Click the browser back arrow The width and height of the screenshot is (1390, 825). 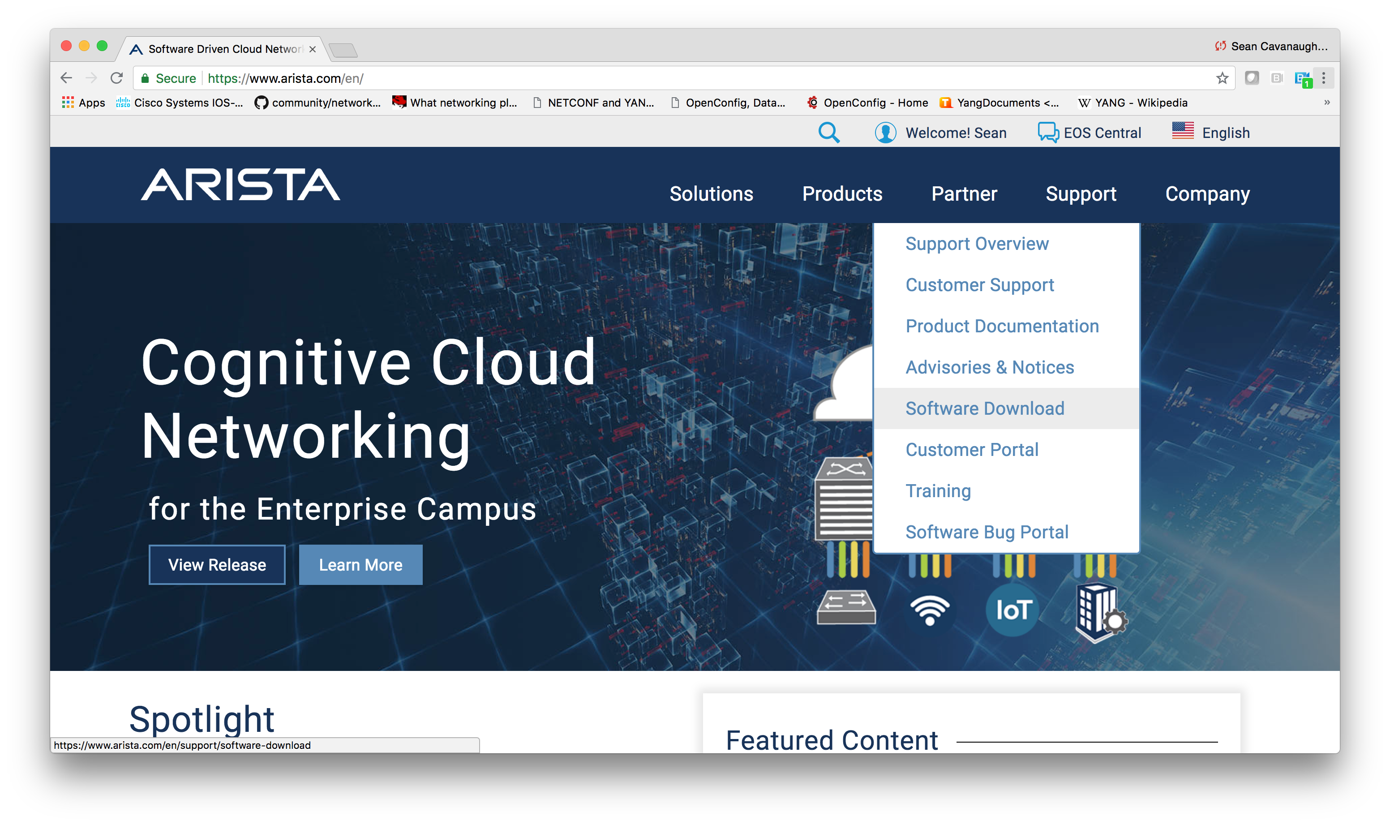66,78
